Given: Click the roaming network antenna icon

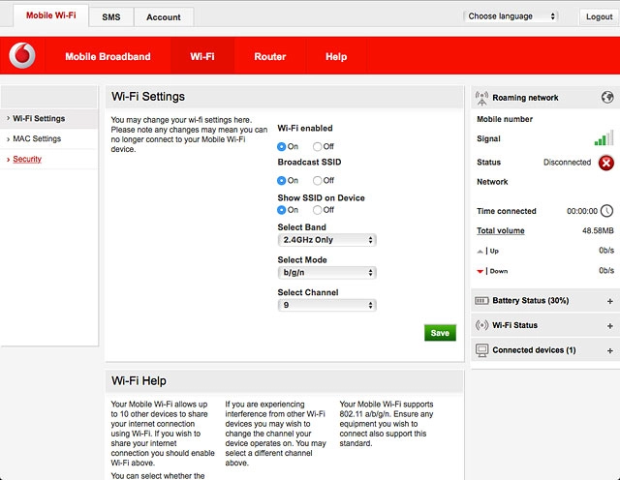Looking at the screenshot, I should [x=481, y=98].
